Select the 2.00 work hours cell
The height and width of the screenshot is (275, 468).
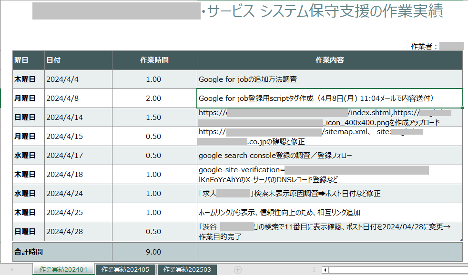click(154, 98)
